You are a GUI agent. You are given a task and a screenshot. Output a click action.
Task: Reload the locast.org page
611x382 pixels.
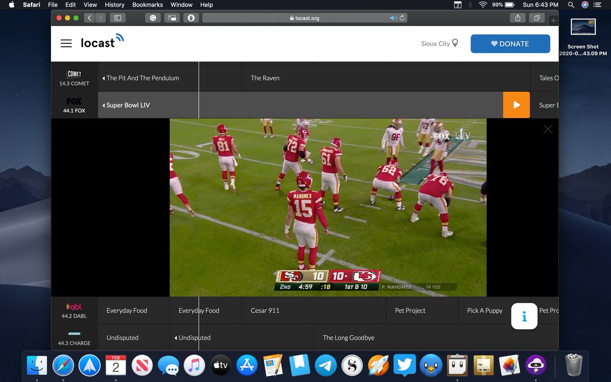(x=402, y=18)
